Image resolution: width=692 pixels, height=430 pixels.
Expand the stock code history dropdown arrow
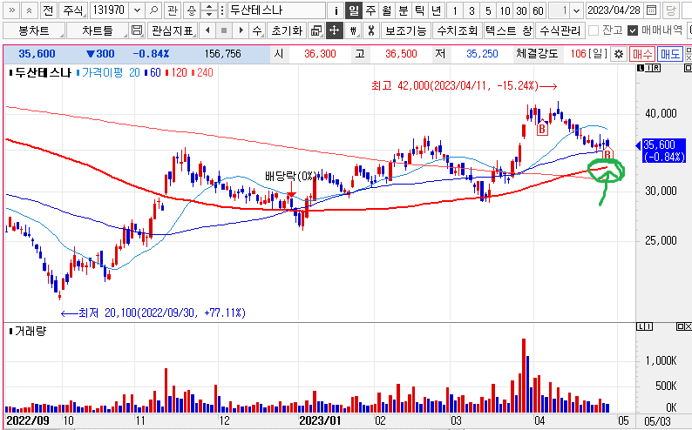pyautogui.click(x=137, y=10)
